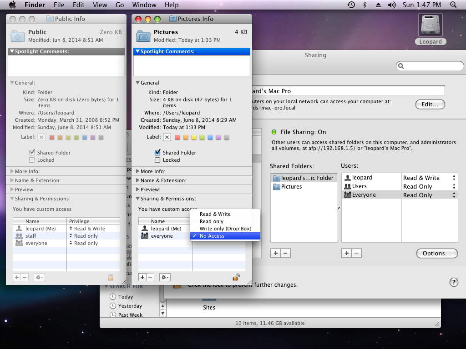Click the Bluetooth status icon
Screen dimensions: 466x349
click(x=365, y=5)
